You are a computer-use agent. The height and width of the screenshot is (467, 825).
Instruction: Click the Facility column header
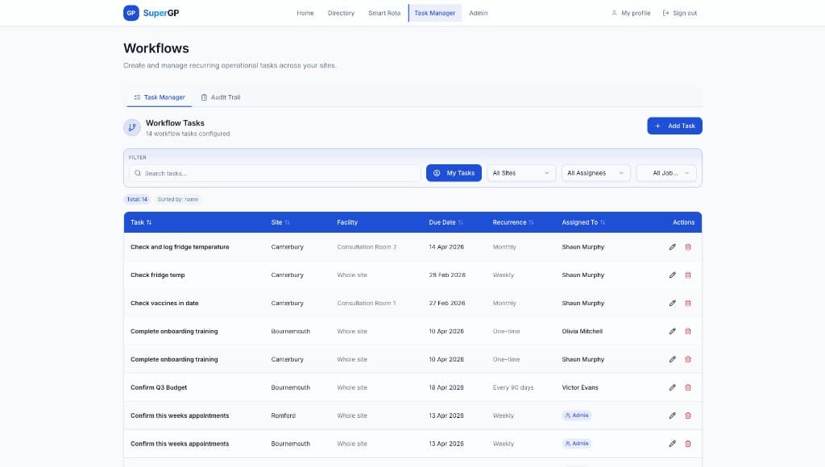point(347,222)
